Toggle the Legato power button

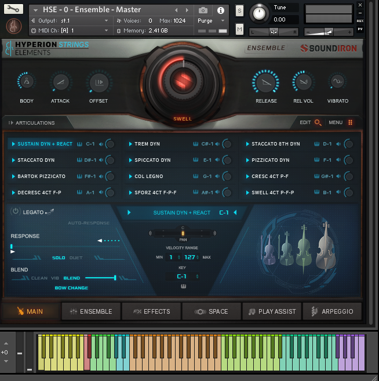(16, 212)
